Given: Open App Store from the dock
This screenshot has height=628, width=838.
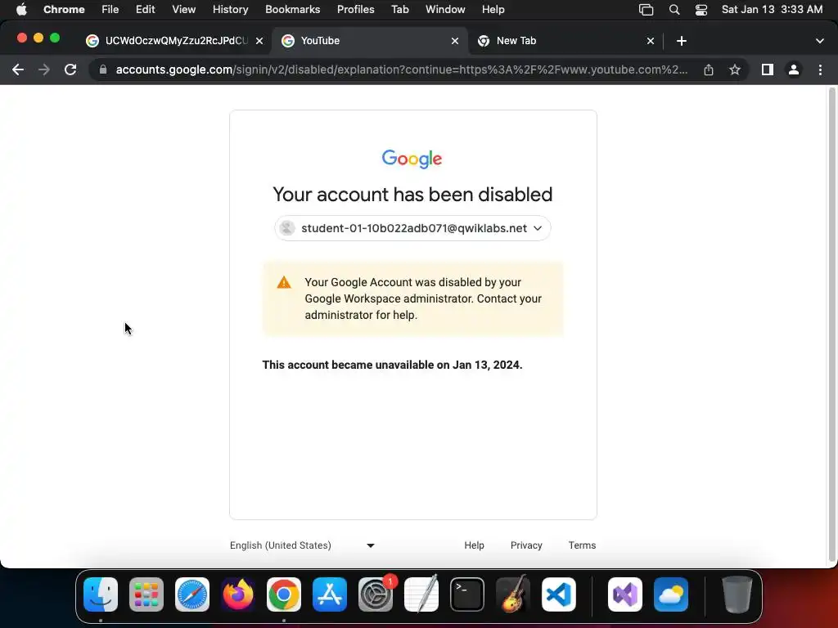Looking at the screenshot, I should point(330,594).
